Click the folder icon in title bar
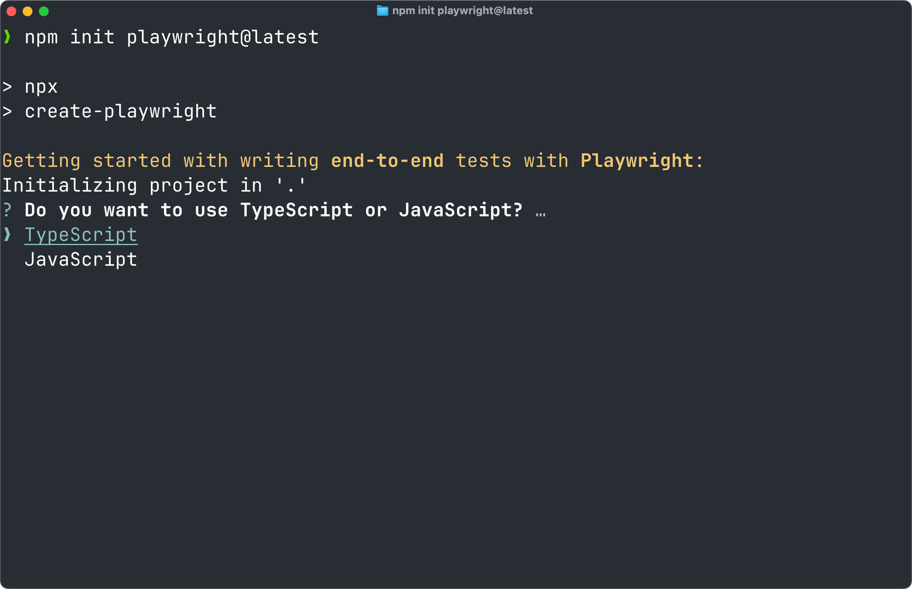912x589 pixels. pyautogui.click(x=382, y=11)
